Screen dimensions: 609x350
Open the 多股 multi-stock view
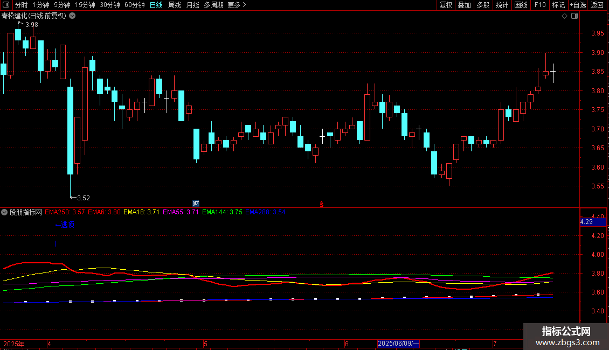[x=483, y=5]
